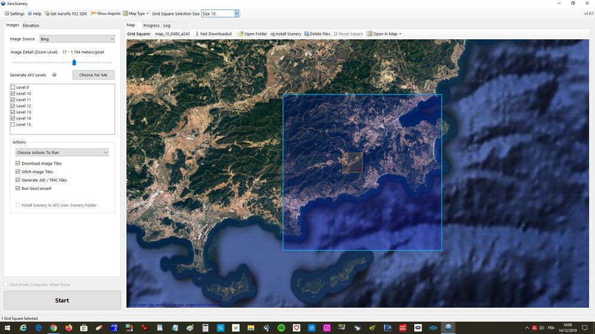Switch to the Progress tab
595x334 pixels.
(151, 26)
